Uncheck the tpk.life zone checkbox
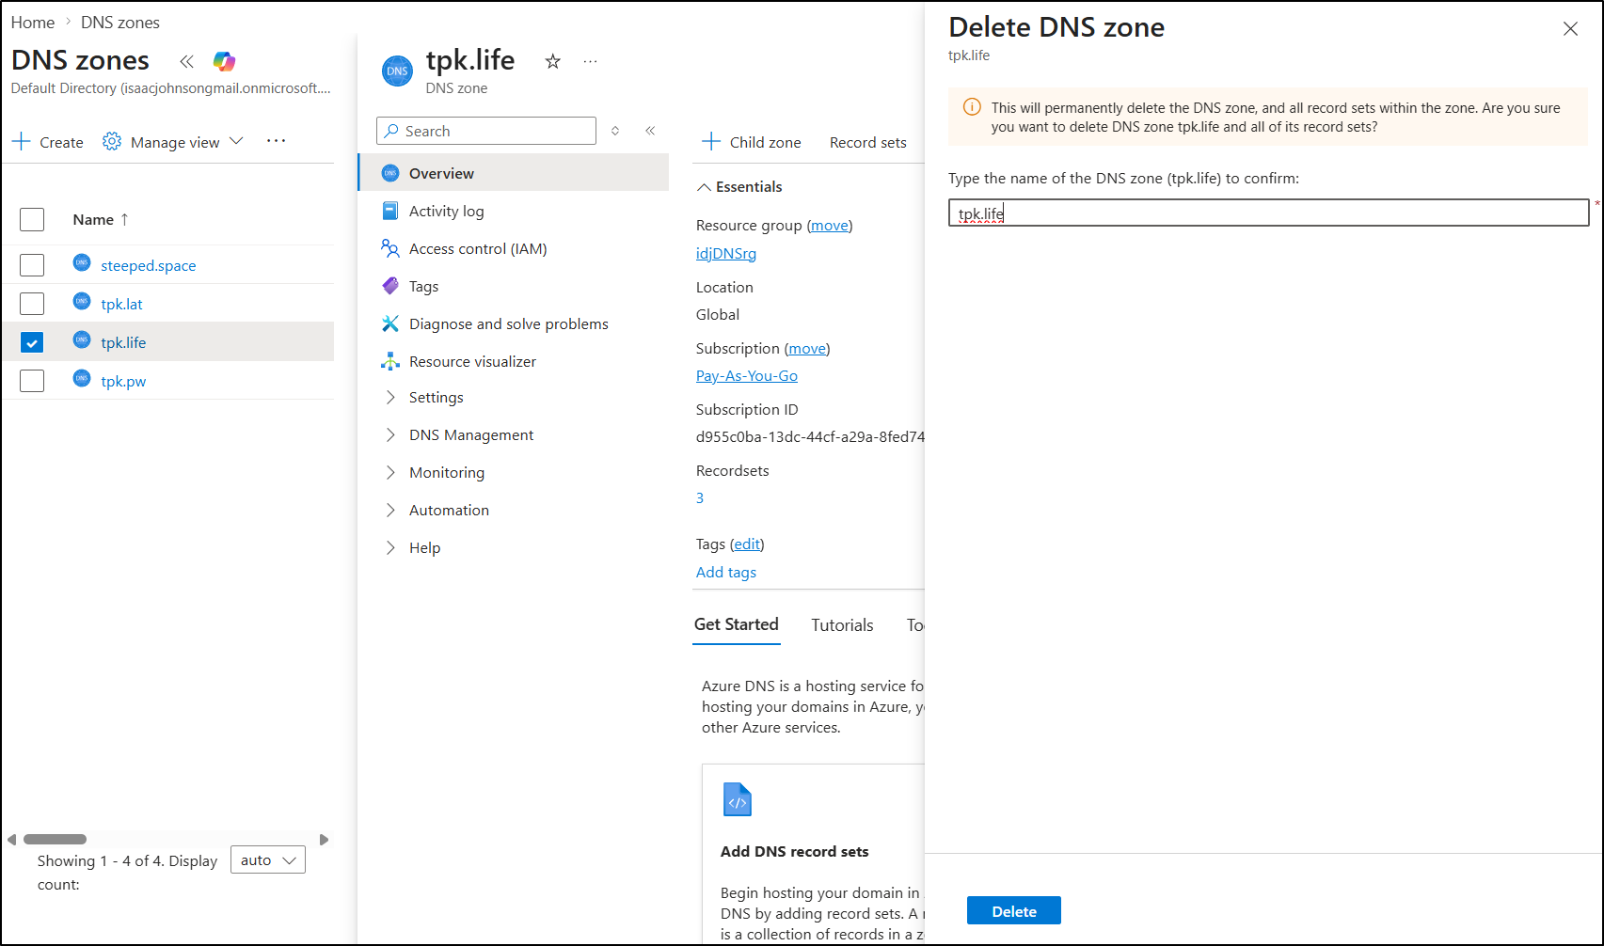1604x946 pixels. coord(32,342)
